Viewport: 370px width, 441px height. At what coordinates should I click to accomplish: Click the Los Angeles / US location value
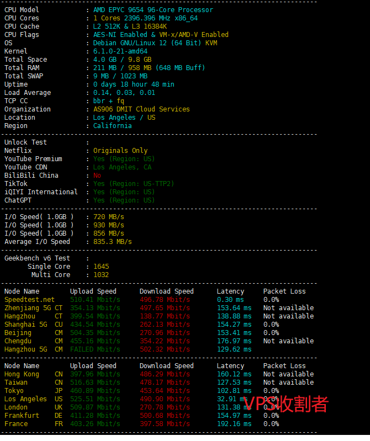[124, 118]
